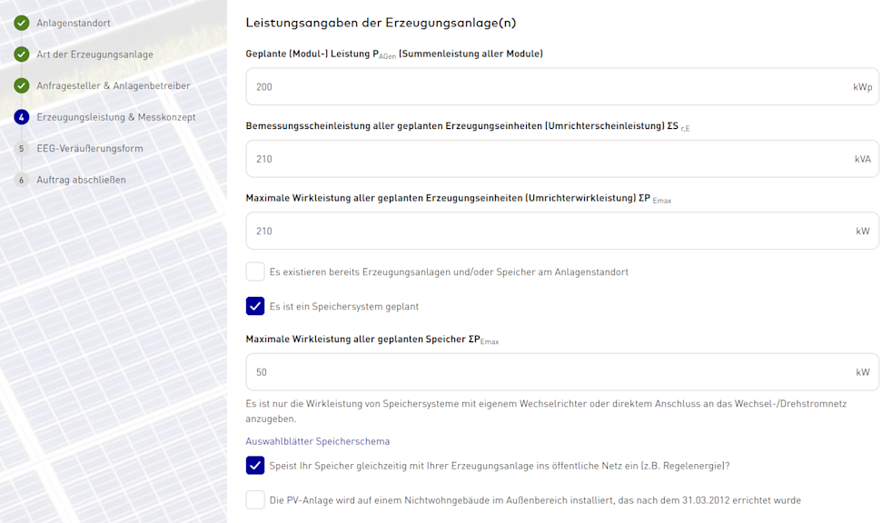Open the EEG-Veräußerungsform step

coord(90,148)
